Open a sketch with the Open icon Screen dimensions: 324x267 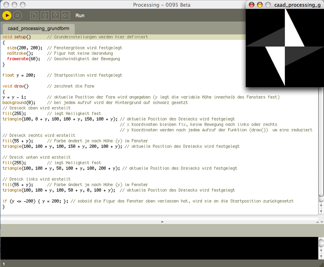[45, 16]
